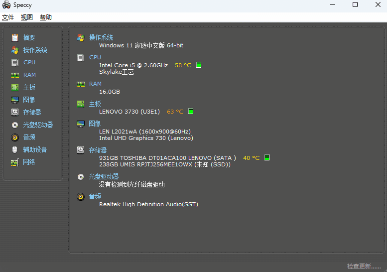Screen dimensions: 387x272
Task: Click the 58 °C CPU temperature value
Action: click(183, 65)
